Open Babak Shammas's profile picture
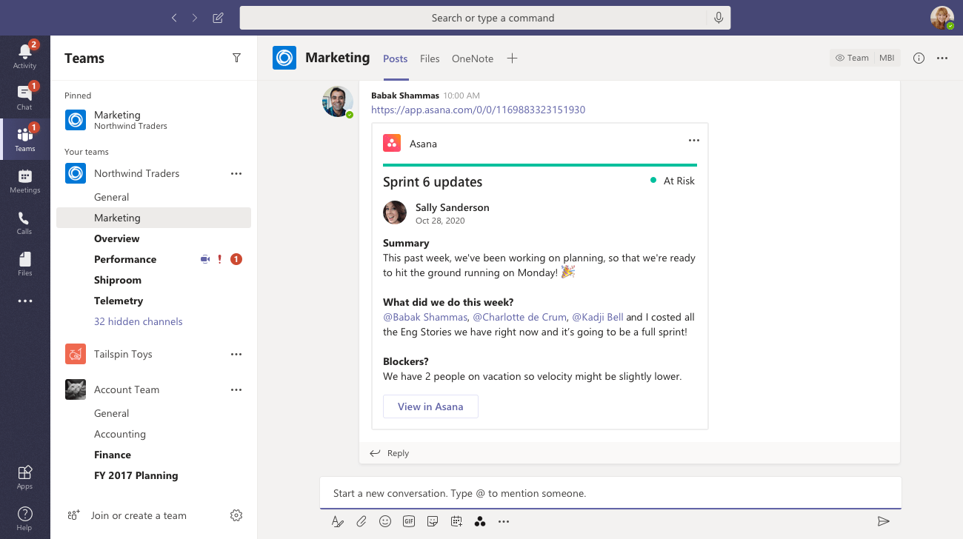The image size is (963, 539). (337, 101)
